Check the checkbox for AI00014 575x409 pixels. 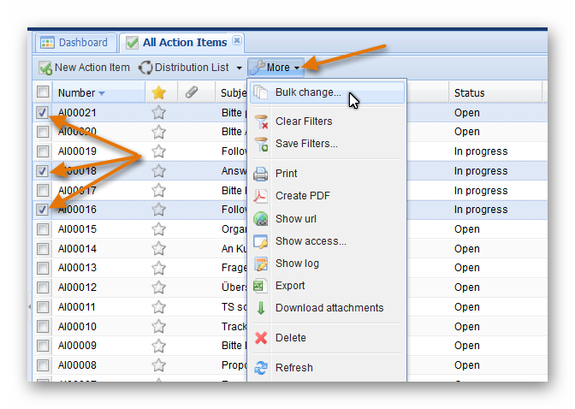tap(43, 249)
